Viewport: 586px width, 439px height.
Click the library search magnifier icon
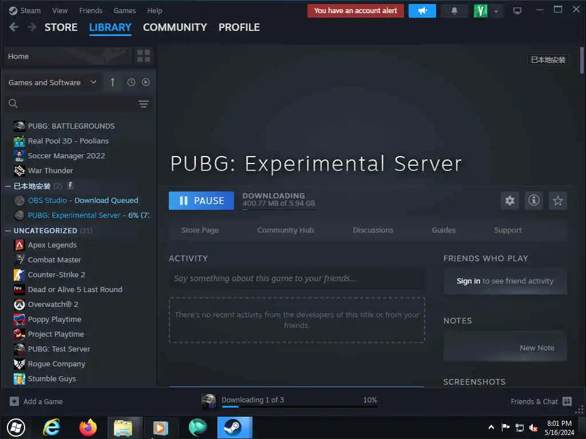pyautogui.click(x=13, y=103)
